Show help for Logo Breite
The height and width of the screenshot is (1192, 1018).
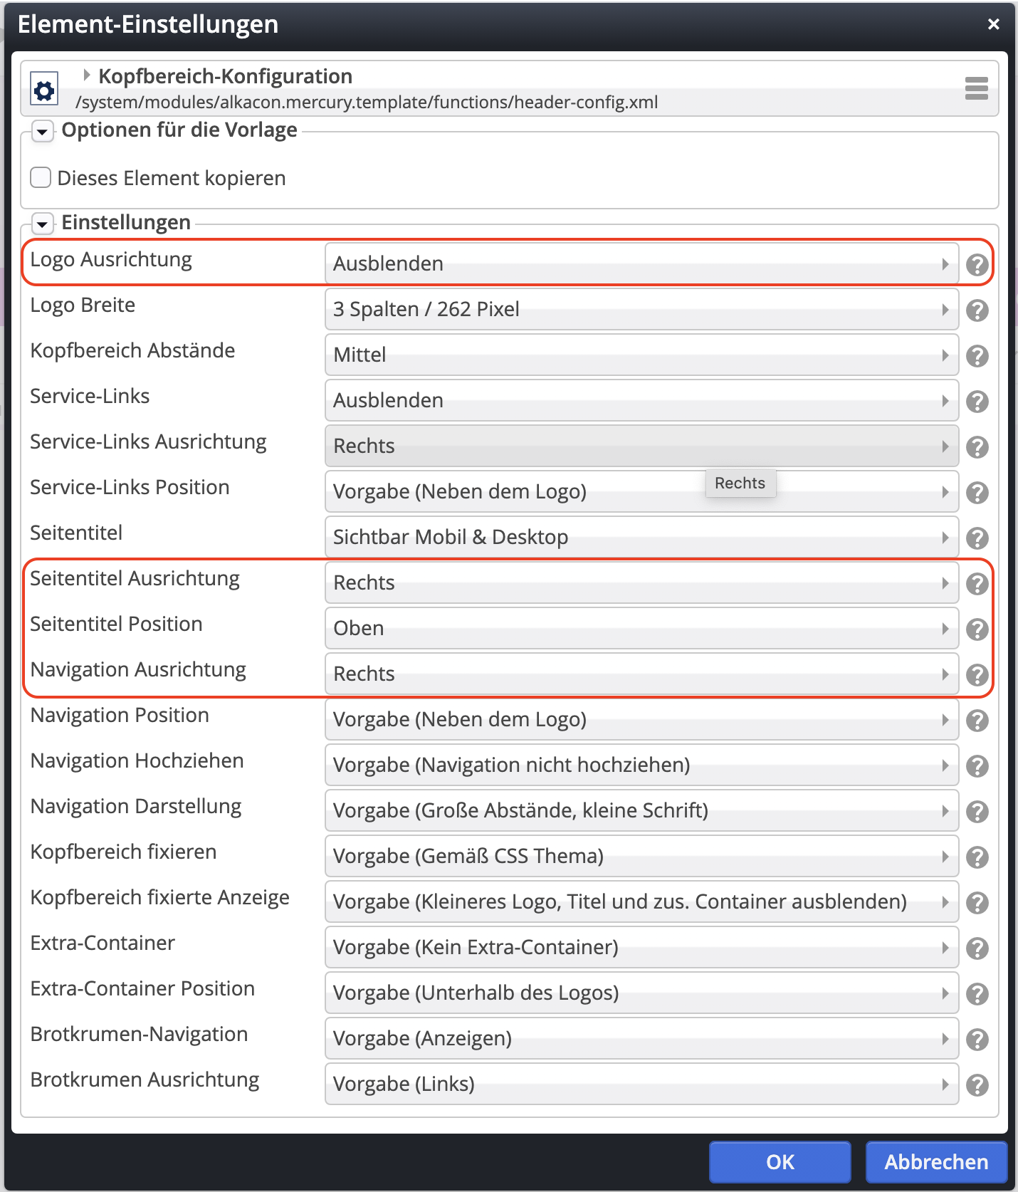tap(977, 310)
